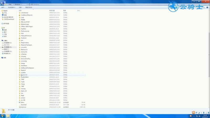Select the SoftwareDistribution folder
This screenshot has width=210, height=118.
[x=28, y=68]
